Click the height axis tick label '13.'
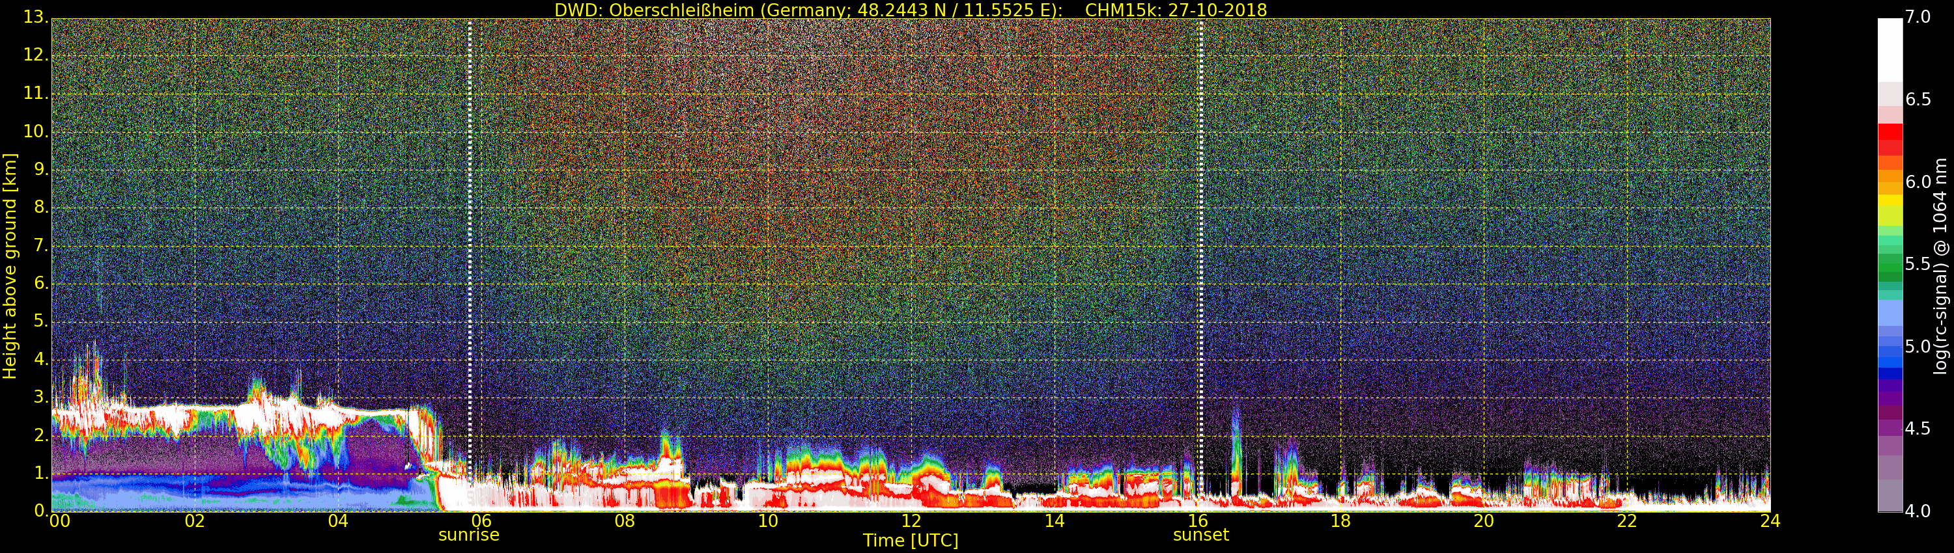This screenshot has height=553, width=1954. coord(36,18)
